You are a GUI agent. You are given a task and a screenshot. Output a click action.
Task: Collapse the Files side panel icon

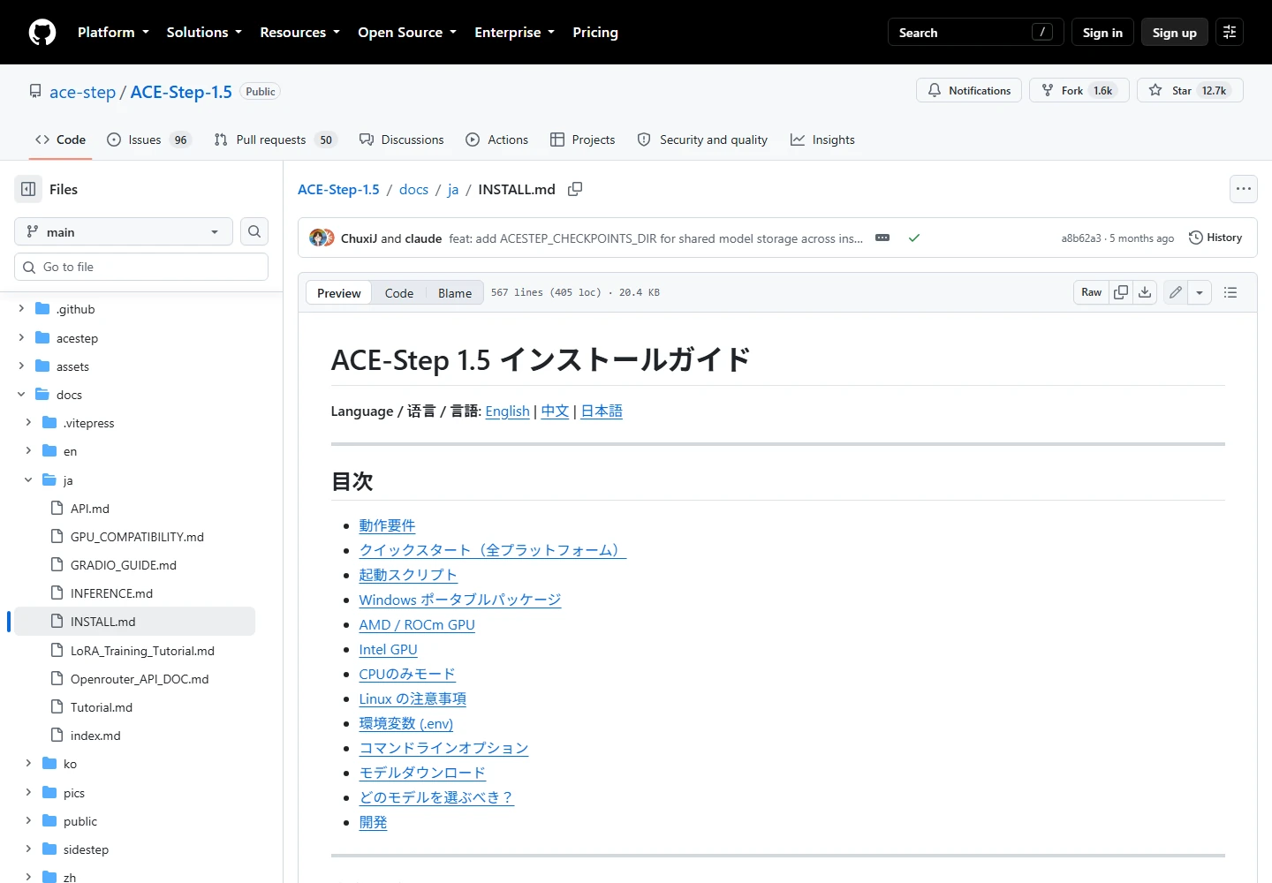point(28,189)
